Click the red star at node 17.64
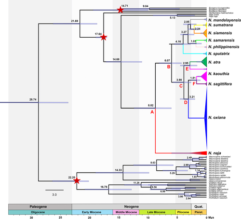 pos(104,37)
